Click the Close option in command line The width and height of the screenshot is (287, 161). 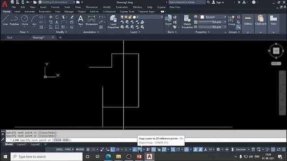pyautogui.click(x=57, y=140)
